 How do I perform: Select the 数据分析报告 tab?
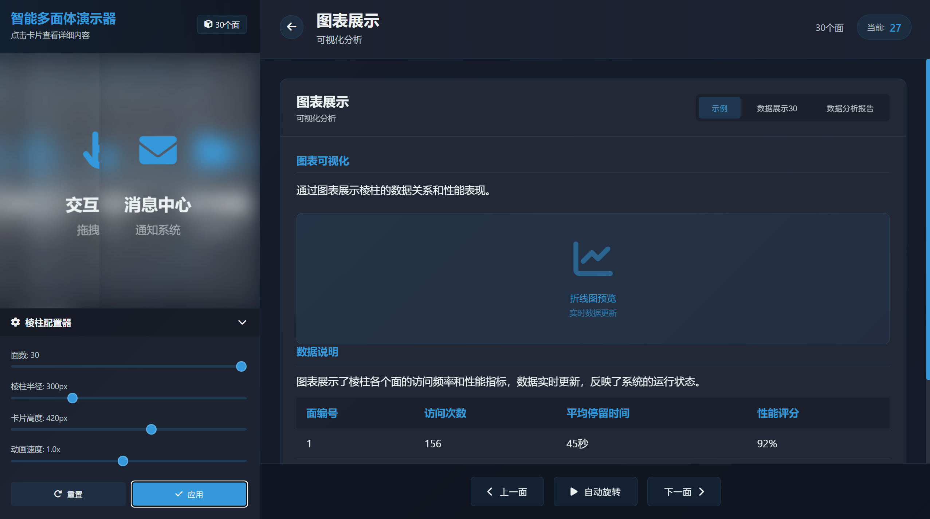point(849,108)
